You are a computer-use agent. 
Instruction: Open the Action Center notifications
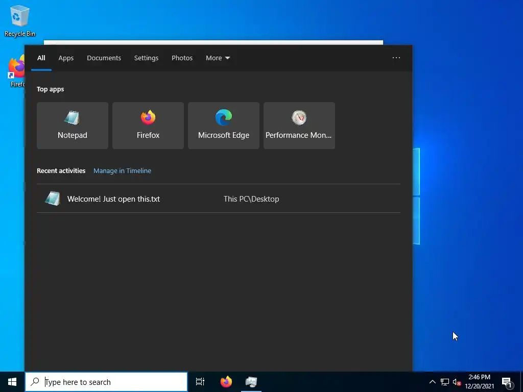507,382
